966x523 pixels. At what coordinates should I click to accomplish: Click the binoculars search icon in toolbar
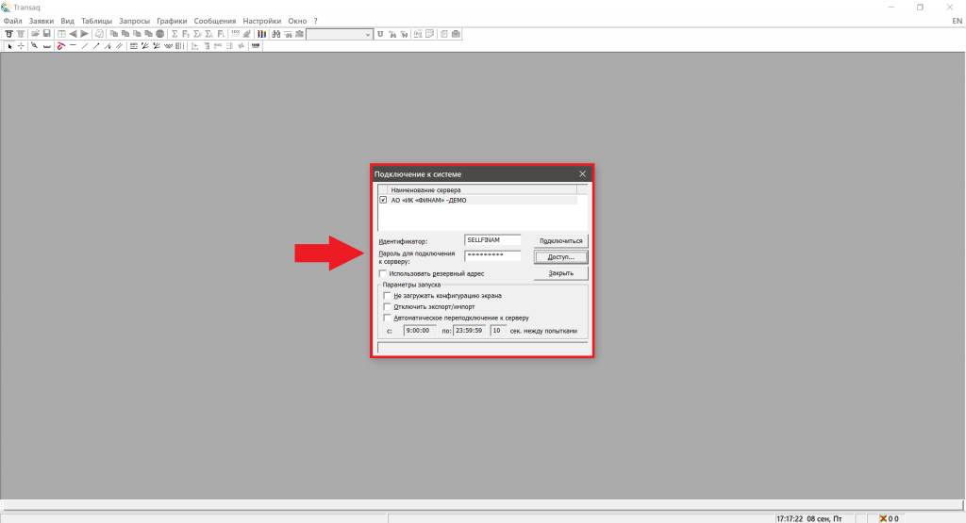[x=276, y=34]
